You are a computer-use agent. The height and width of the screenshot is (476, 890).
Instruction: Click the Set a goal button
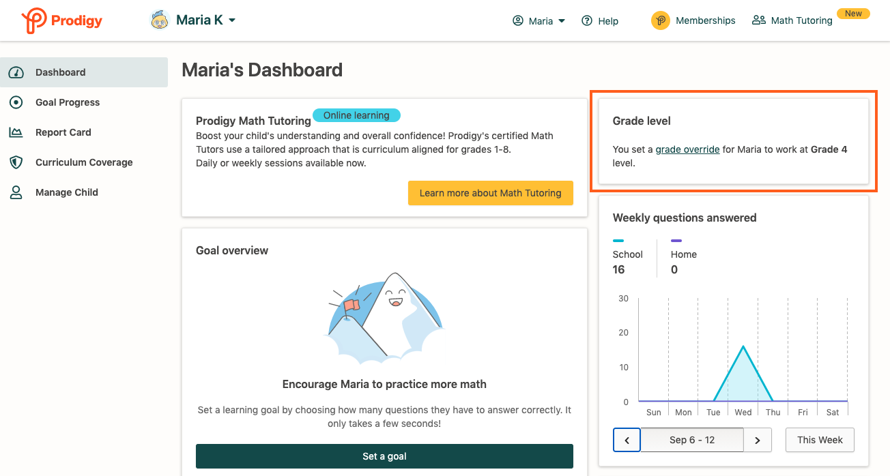click(x=384, y=456)
